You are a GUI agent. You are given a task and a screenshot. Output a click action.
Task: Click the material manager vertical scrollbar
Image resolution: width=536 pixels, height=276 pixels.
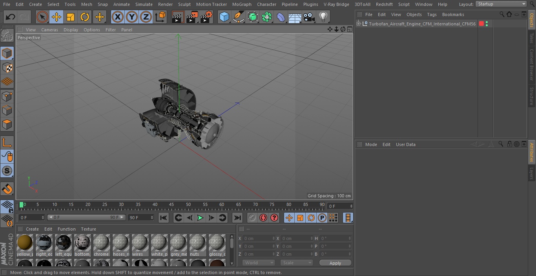(x=232, y=250)
